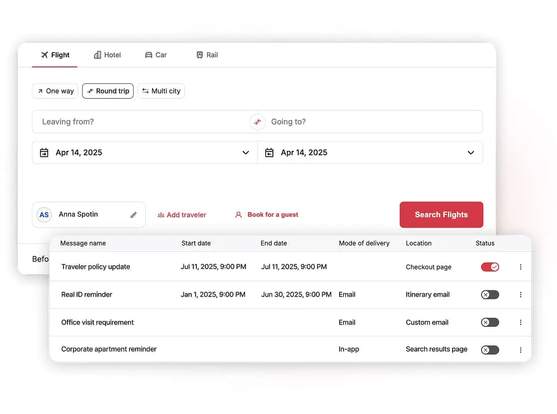Switch to the Rail tab

click(x=207, y=55)
